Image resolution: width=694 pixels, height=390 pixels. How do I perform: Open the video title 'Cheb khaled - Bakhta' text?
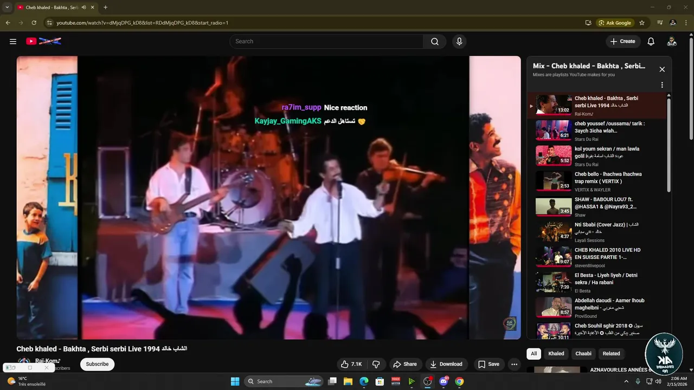click(101, 348)
